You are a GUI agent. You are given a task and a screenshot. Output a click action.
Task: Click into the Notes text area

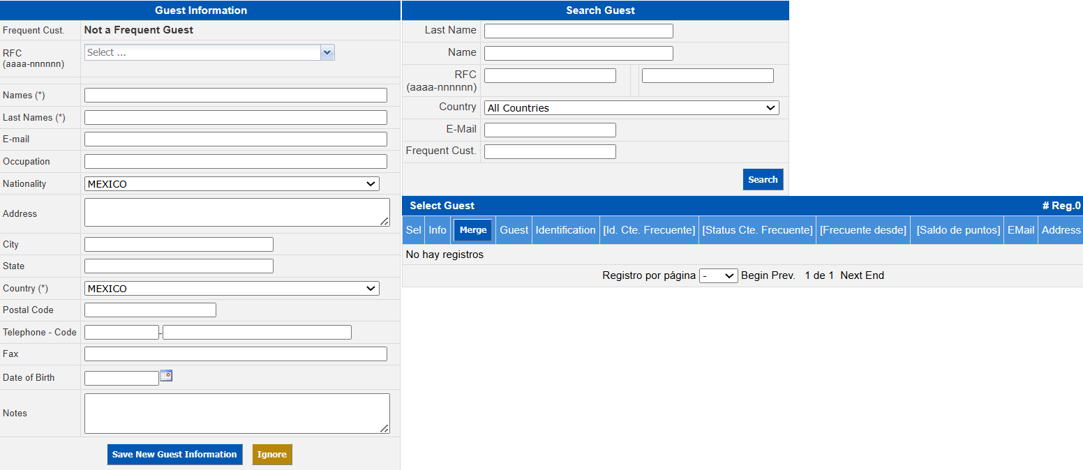click(x=237, y=414)
